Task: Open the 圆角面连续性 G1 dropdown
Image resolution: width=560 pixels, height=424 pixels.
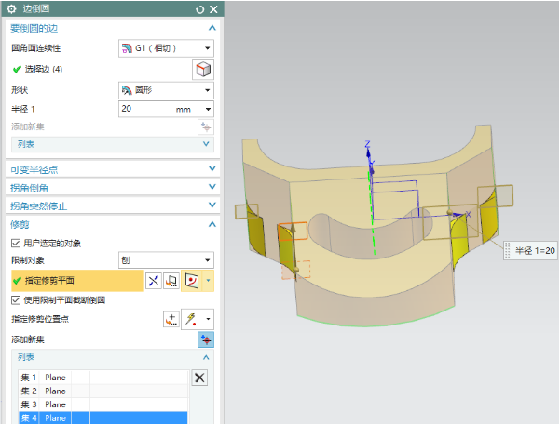Action: pos(166,48)
